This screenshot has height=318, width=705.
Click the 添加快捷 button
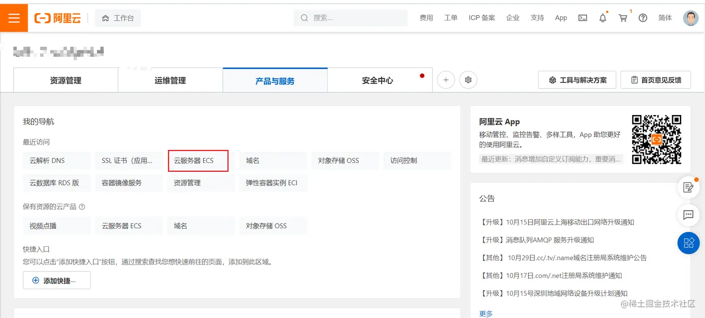coord(57,281)
